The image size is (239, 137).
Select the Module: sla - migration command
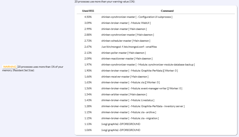pyautogui.click(x=130, y=118)
